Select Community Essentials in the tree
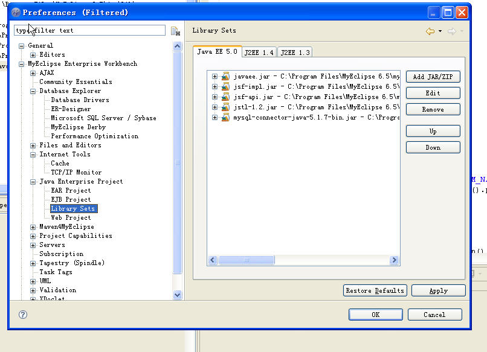The image size is (487, 352). (x=76, y=82)
